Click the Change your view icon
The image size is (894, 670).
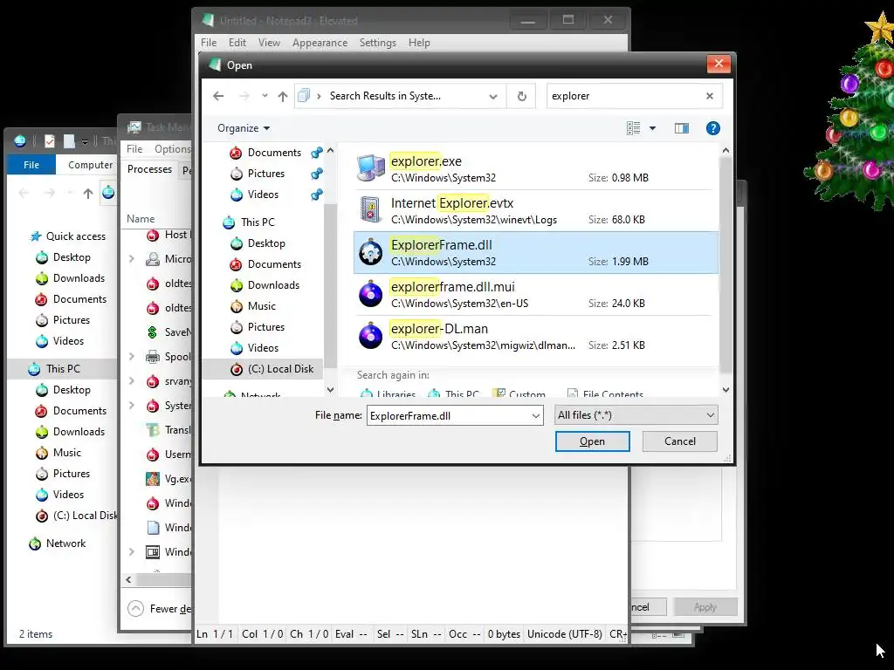pyautogui.click(x=633, y=128)
